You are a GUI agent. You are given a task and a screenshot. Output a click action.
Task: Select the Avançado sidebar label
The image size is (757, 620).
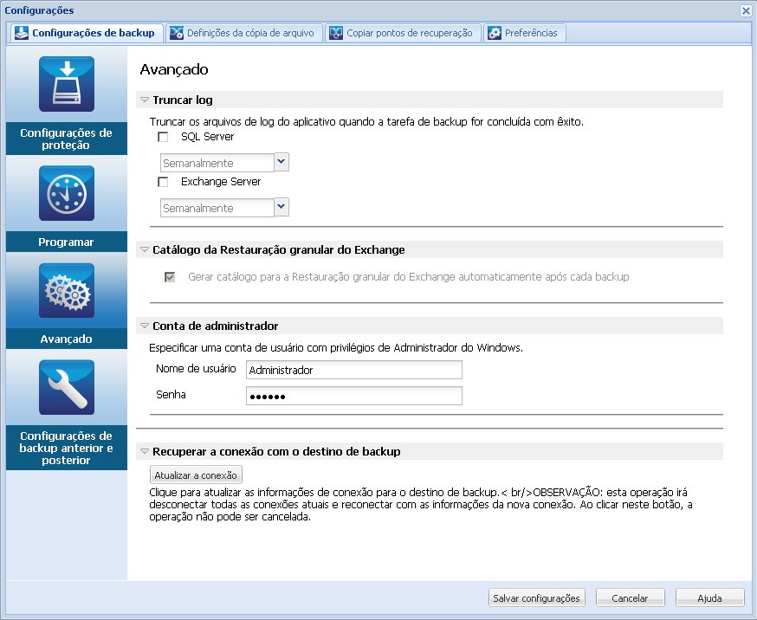[x=67, y=339]
